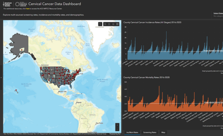Switch to the Inc/Mort Rates tab

click(132, 132)
